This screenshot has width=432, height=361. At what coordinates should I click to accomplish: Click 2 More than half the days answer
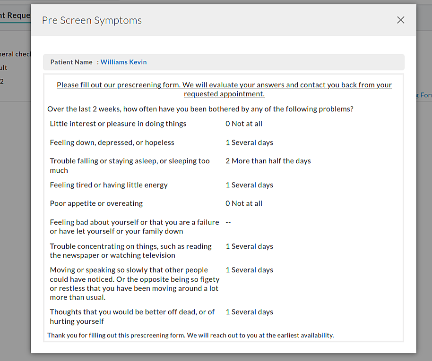pos(268,160)
